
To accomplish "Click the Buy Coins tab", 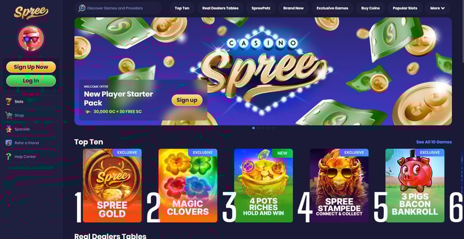I will (370, 8).
